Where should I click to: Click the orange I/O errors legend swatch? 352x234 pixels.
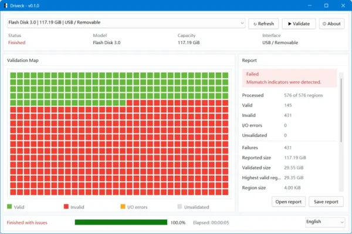123,206
